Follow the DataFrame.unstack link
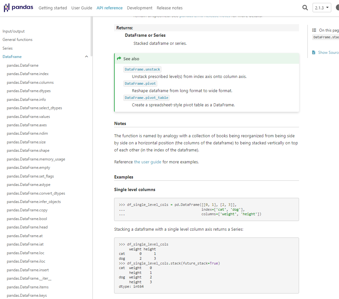The height and width of the screenshot is (299, 339). point(142,69)
